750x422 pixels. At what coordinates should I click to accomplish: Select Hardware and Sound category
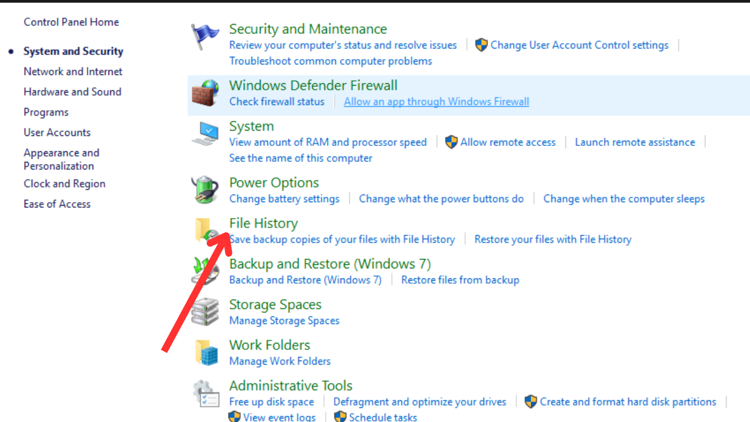click(x=73, y=91)
